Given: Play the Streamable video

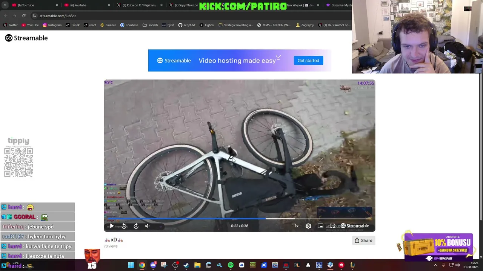Looking at the screenshot, I should 112,226.
